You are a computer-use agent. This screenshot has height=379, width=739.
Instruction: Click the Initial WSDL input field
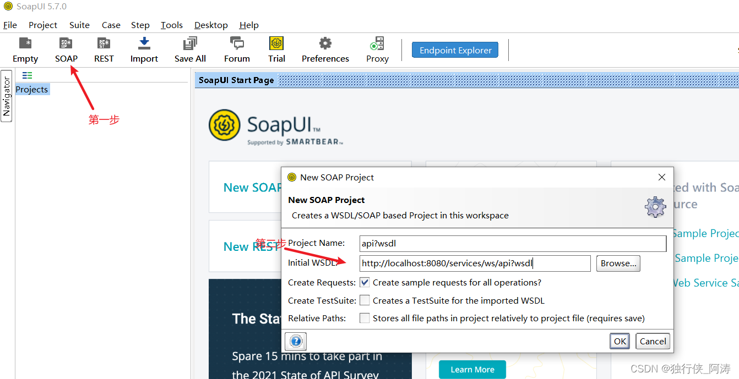475,263
